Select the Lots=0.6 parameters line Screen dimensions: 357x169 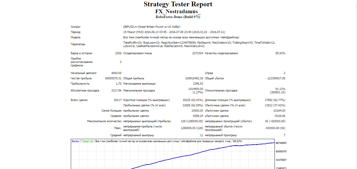pyautogui.click(x=164, y=46)
